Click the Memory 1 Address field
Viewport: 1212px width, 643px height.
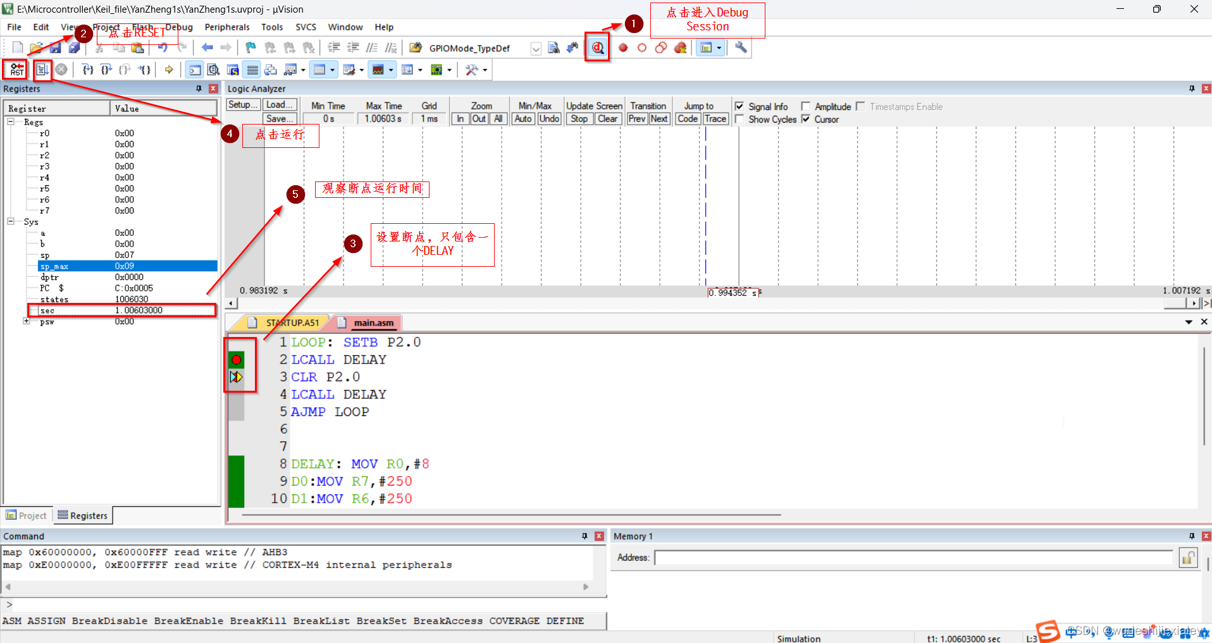tap(913, 558)
